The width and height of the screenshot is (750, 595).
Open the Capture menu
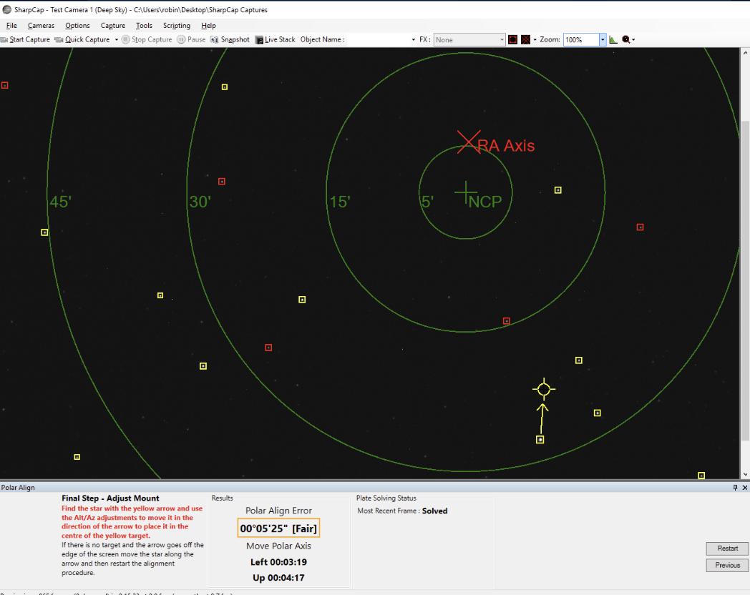(113, 25)
